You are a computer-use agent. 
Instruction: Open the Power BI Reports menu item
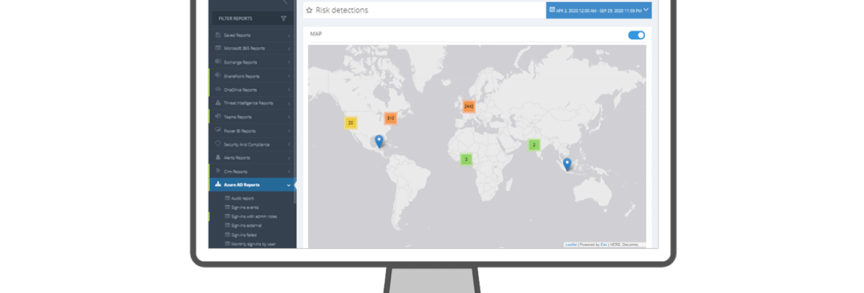click(253, 130)
